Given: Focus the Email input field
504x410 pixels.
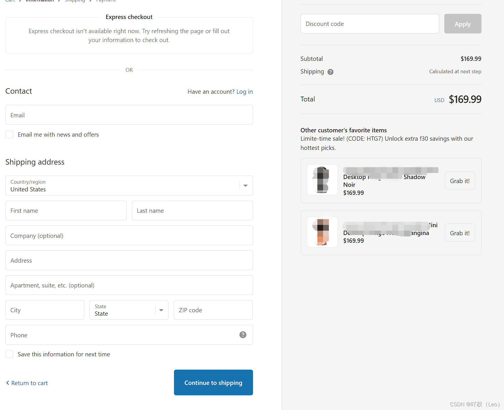Looking at the screenshot, I should pyautogui.click(x=129, y=115).
